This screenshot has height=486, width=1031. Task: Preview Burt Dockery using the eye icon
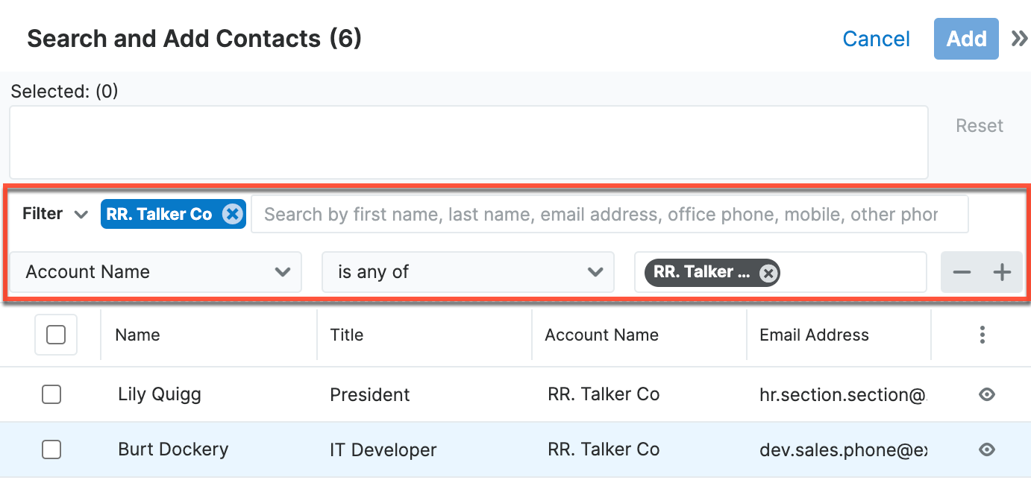pyautogui.click(x=986, y=449)
